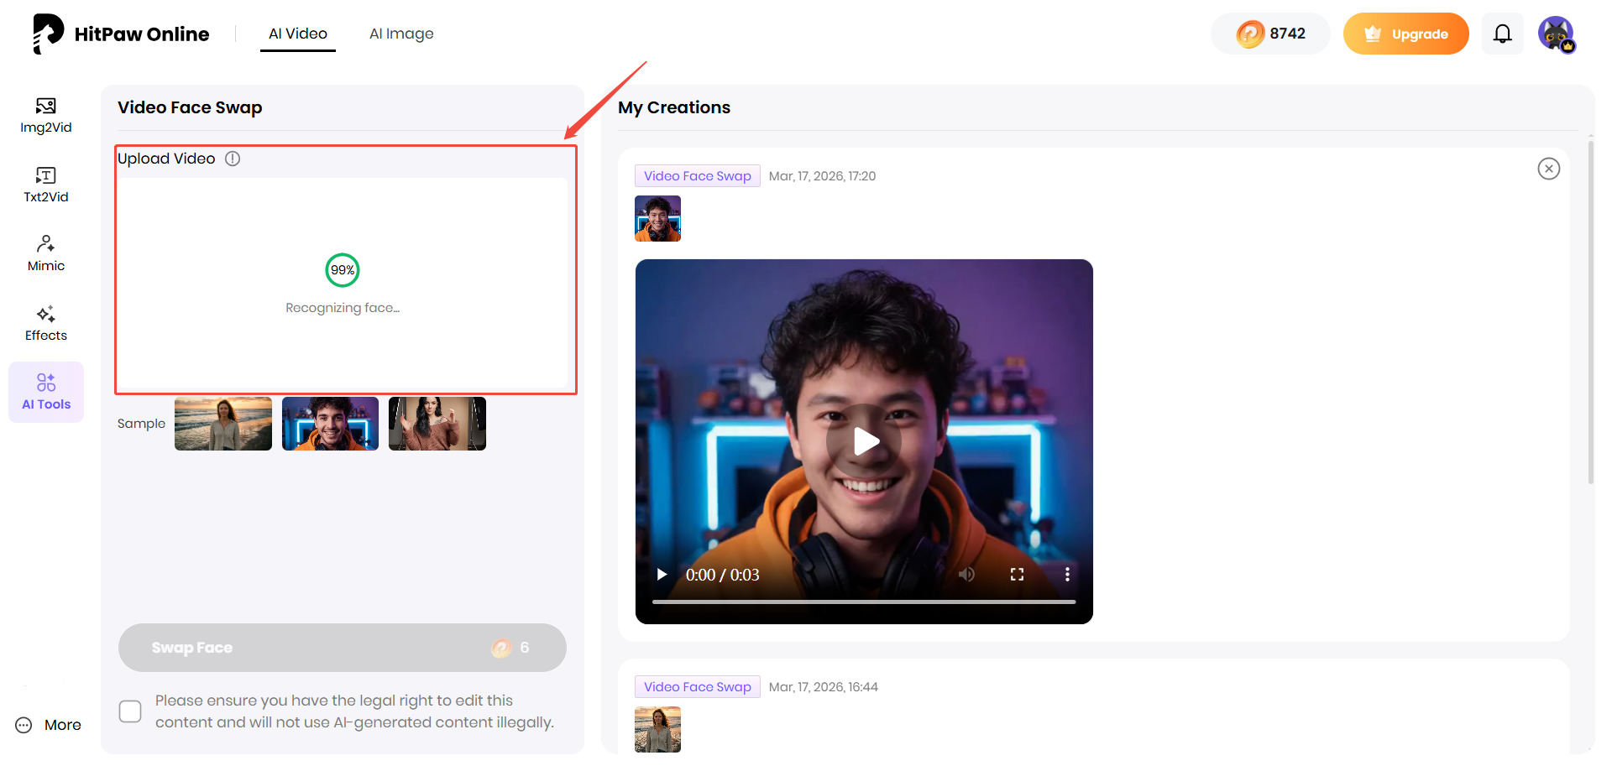Open the AI Tools panel

coord(45,391)
